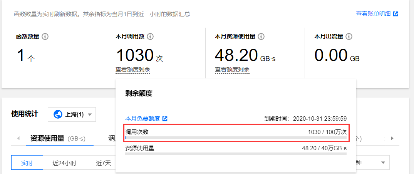Click the left tab-scroll arrow
Image resolution: width=414 pixels, height=174 pixels.
[x=18, y=138]
